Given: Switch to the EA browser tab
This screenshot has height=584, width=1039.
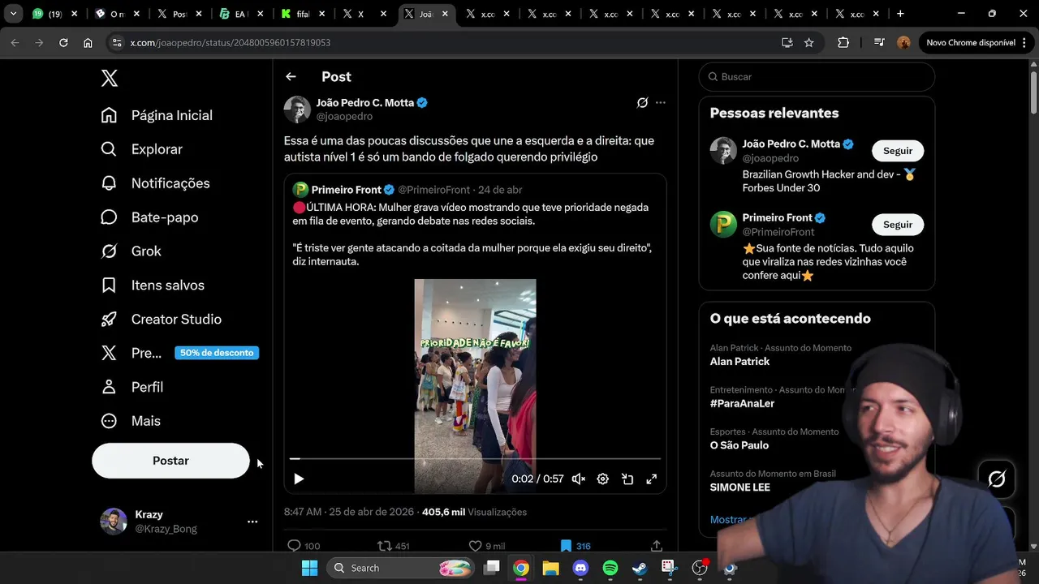Looking at the screenshot, I should [240, 14].
